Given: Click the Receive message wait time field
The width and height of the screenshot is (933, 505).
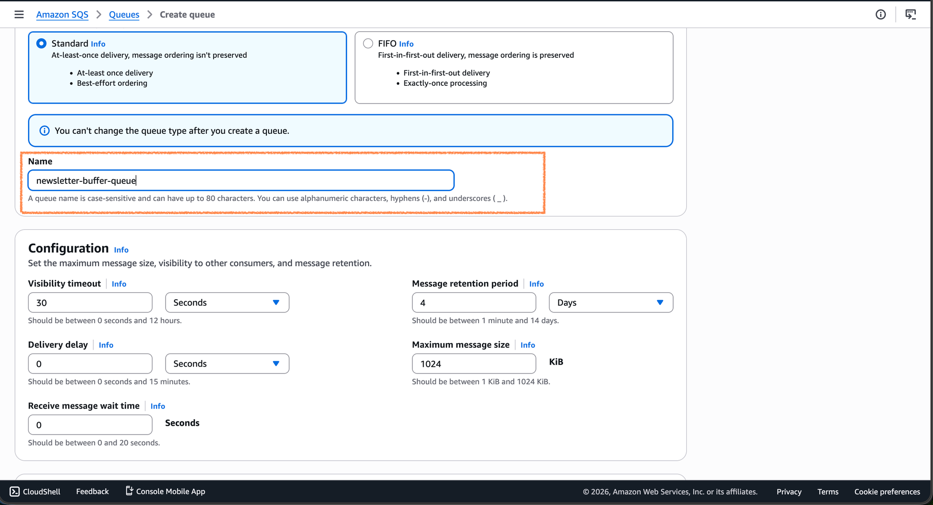Looking at the screenshot, I should click(90, 425).
